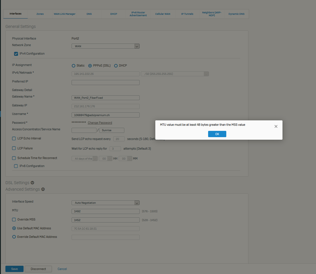Switch to the WAN Link Manager tab
The height and width of the screenshot is (274, 316).
(64, 14)
